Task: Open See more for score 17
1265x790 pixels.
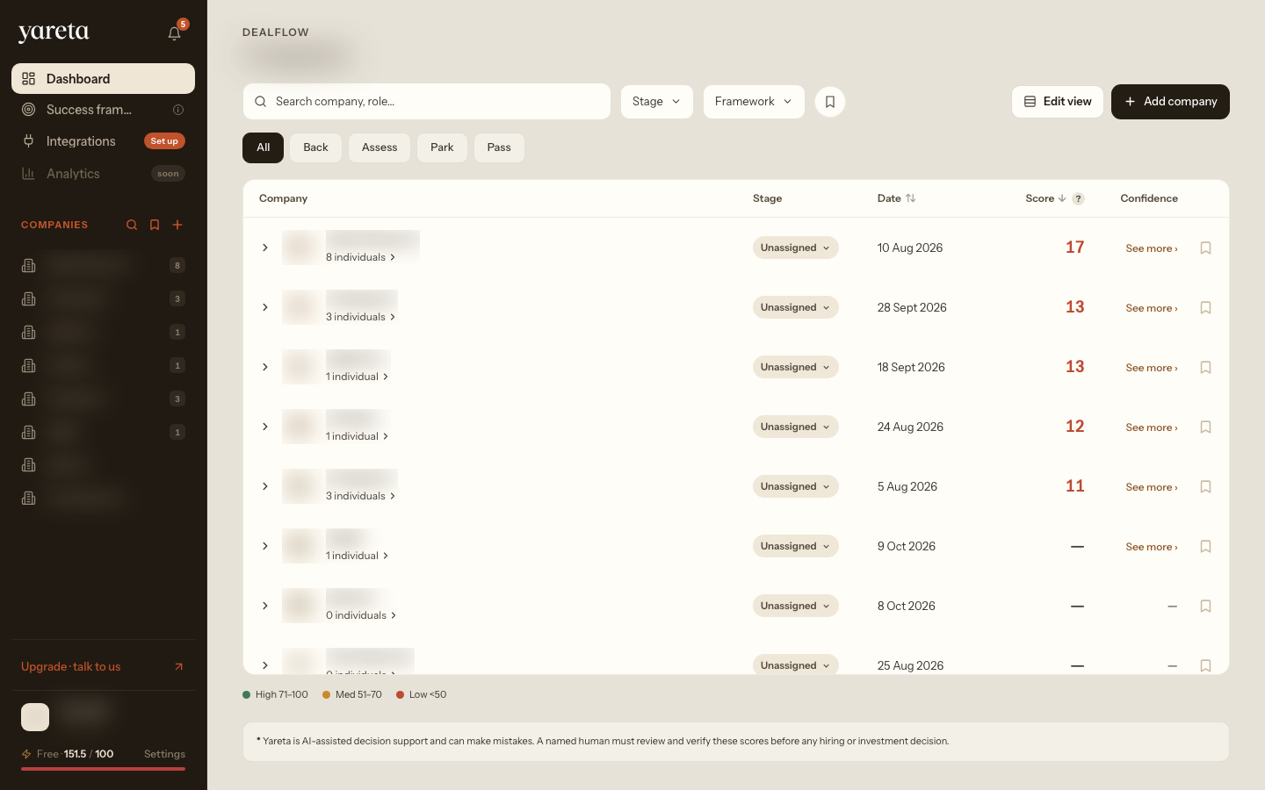Action: click(x=1152, y=248)
